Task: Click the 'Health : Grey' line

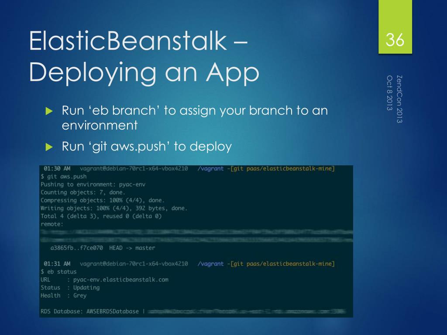Action: (63, 296)
